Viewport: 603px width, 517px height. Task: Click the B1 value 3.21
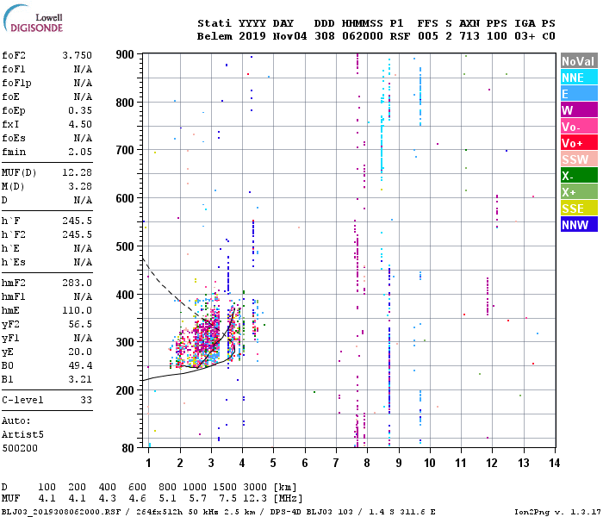point(80,379)
